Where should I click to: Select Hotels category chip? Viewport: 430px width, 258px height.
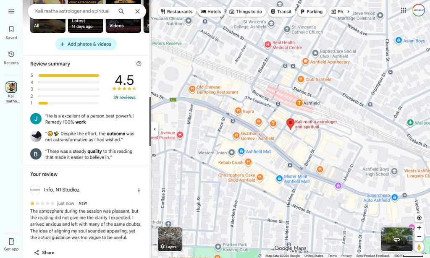[211, 11]
